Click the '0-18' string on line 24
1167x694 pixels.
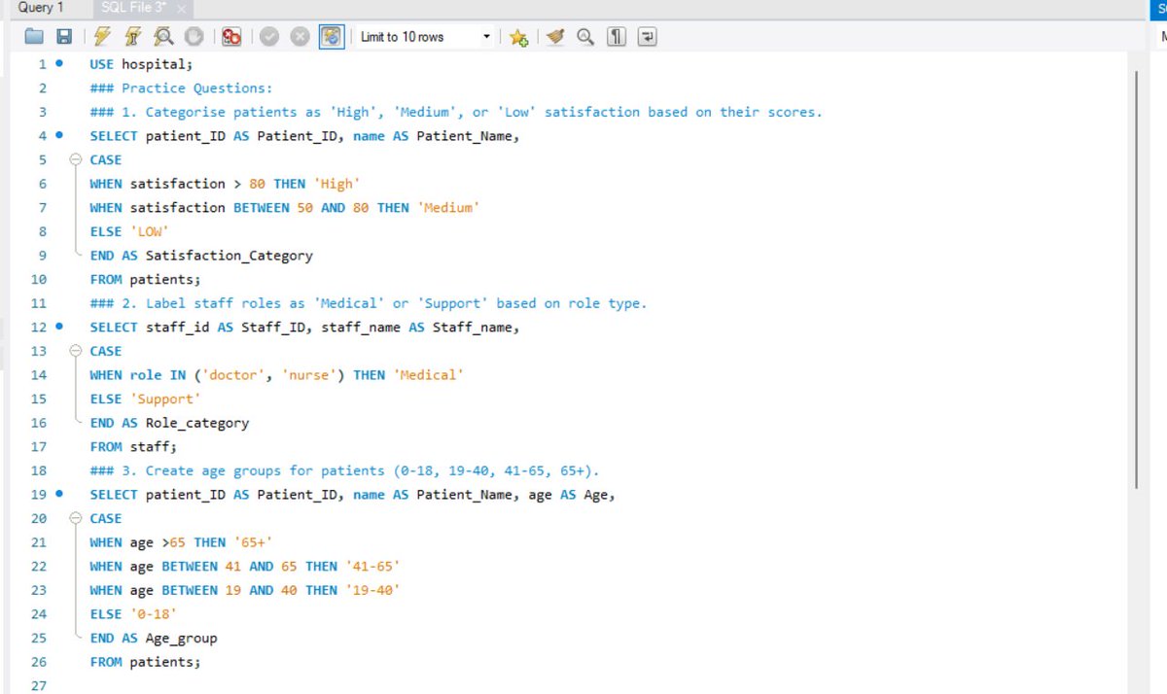click(153, 614)
